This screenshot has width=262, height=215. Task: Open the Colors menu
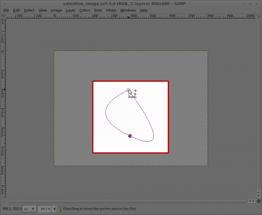click(x=84, y=10)
